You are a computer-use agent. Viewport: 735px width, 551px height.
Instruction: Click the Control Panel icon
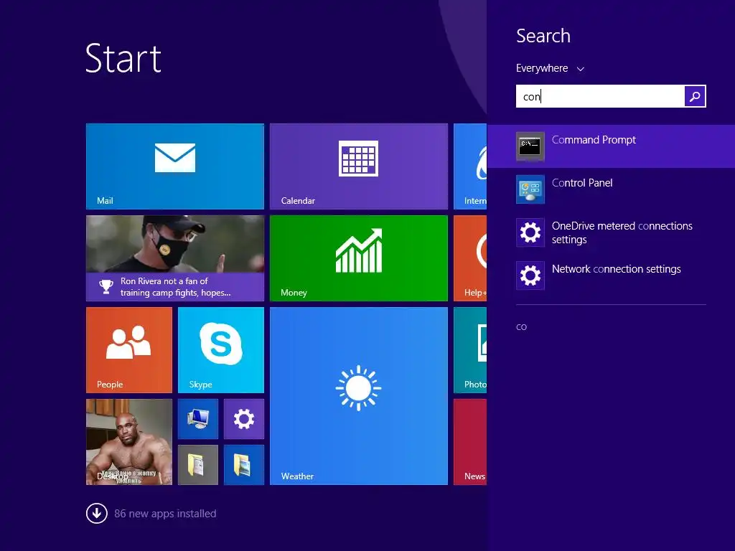(530, 189)
